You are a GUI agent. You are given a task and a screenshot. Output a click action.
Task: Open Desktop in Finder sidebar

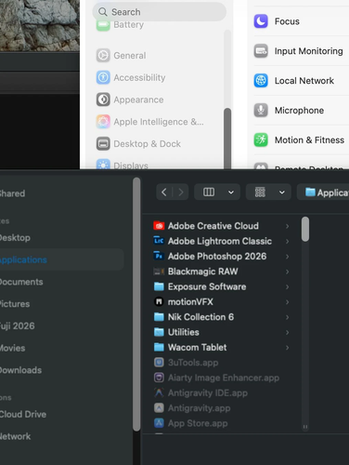(x=15, y=238)
